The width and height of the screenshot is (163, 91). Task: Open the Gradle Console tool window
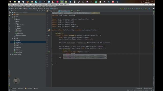(x=148, y=88)
